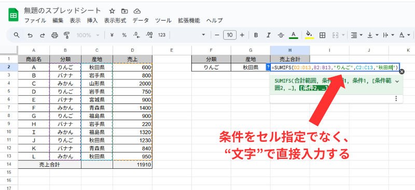
Task: Decrease decimal places
Action: 136,35
